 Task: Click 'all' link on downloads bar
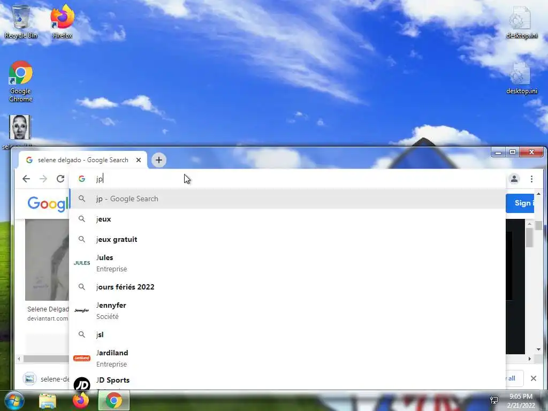point(512,378)
